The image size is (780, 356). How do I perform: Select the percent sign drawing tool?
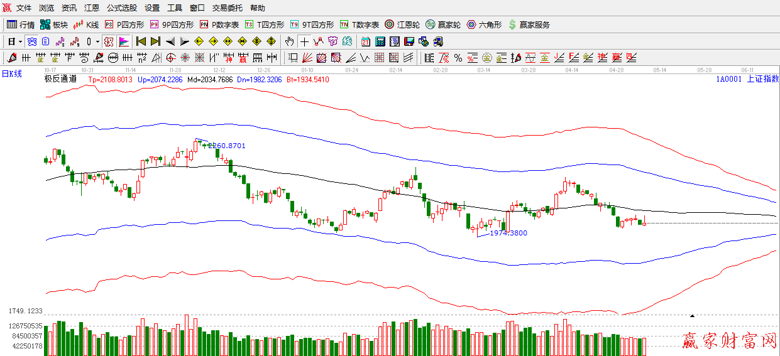tap(458, 58)
